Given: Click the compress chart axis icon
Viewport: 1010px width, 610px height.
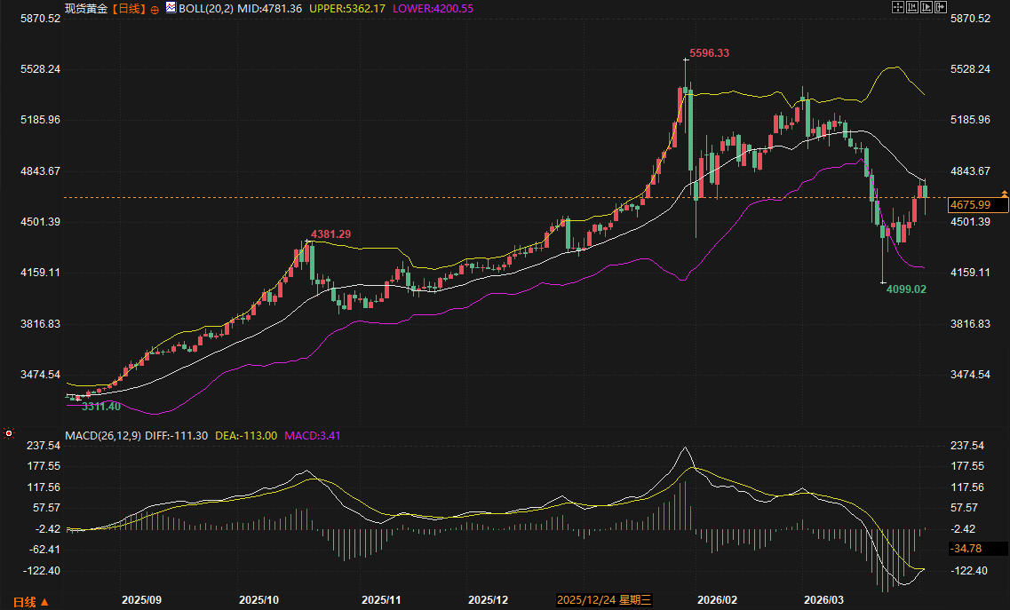Looking at the screenshot, I should [x=912, y=7].
